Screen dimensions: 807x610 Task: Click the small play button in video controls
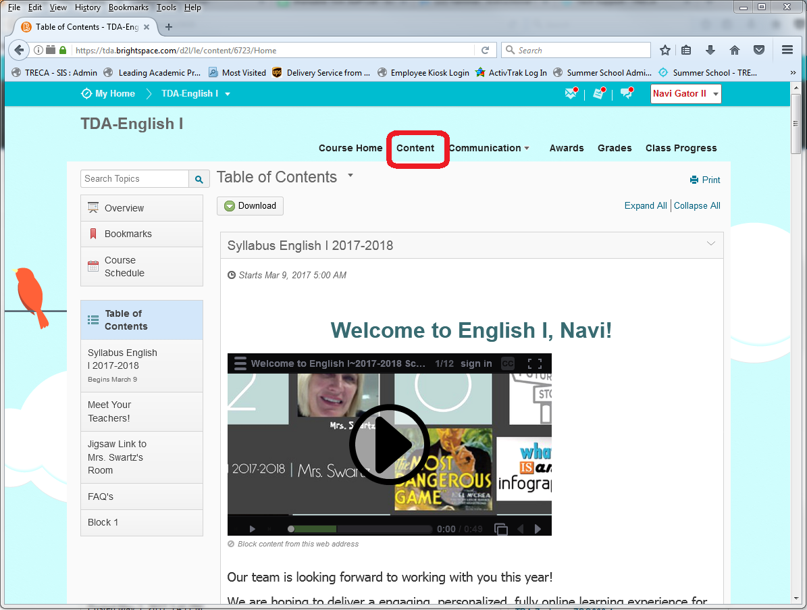[x=252, y=529]
